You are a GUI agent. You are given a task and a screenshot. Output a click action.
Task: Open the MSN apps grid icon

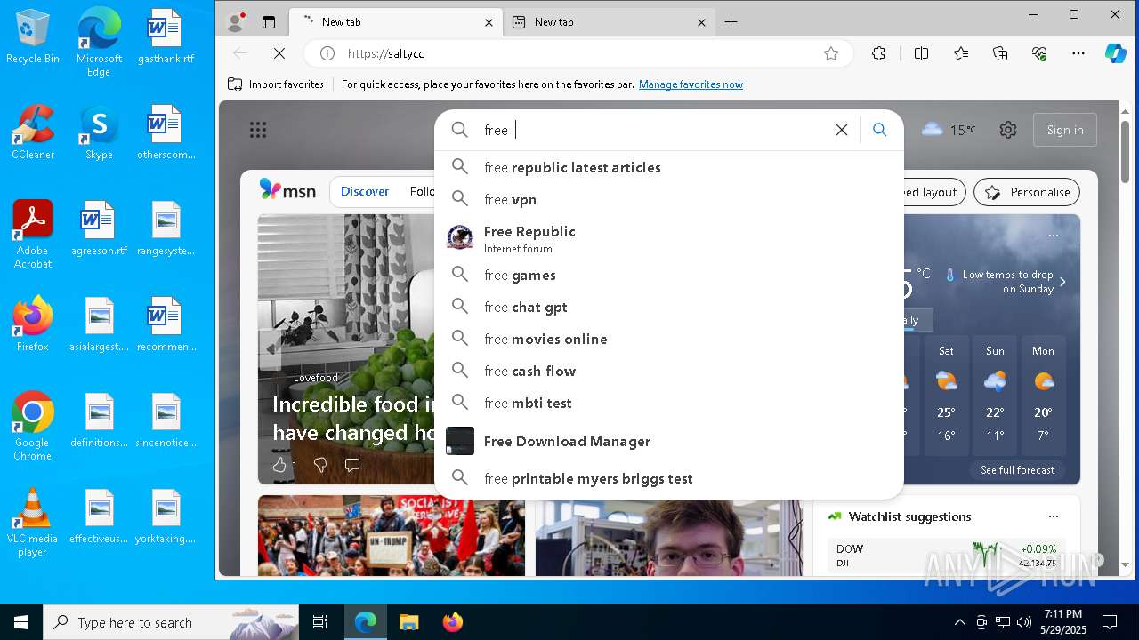(x=258, y=131)
